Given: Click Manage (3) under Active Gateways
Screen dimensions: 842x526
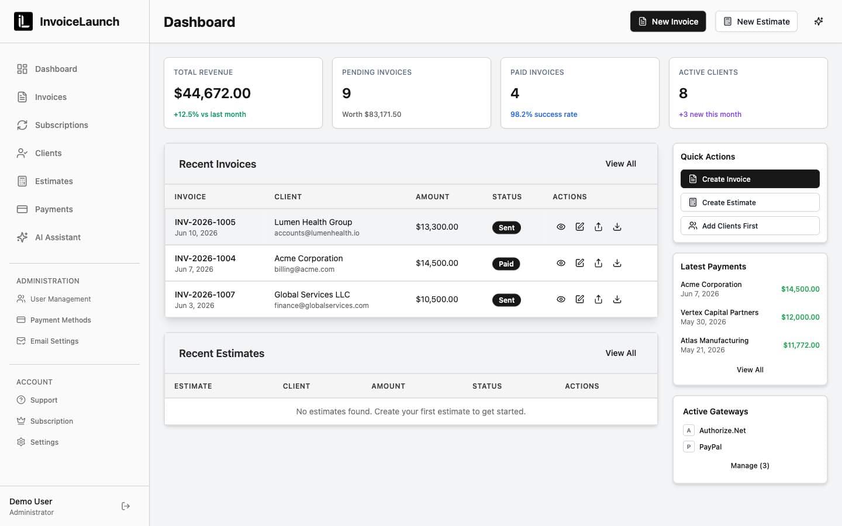Looking at the screenshot, I should pyautogui.click(x=750, y=465).
